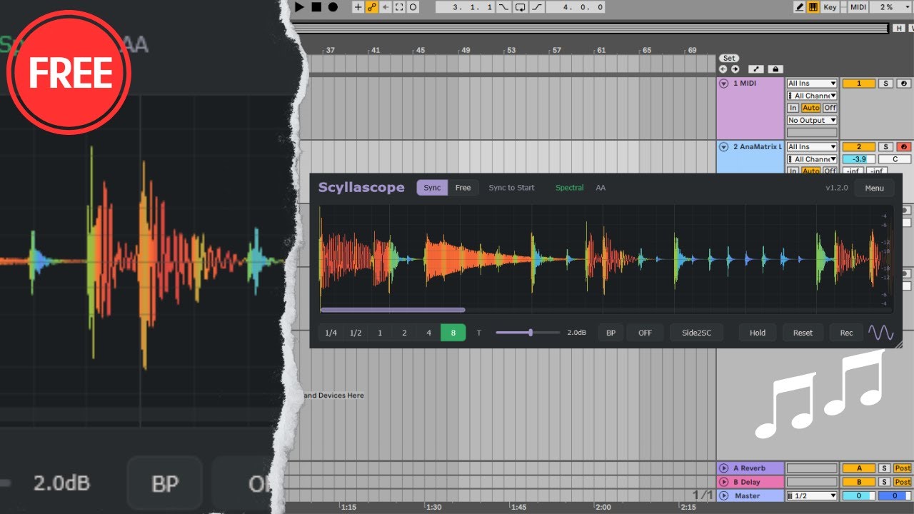914x514 pixels.
Task: Toggle the Key map mode button
Action: [x=829, y=7]
